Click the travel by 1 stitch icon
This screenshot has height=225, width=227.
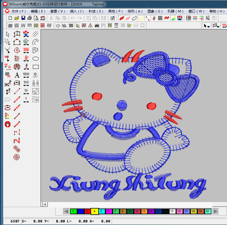(x=26, y=100)
